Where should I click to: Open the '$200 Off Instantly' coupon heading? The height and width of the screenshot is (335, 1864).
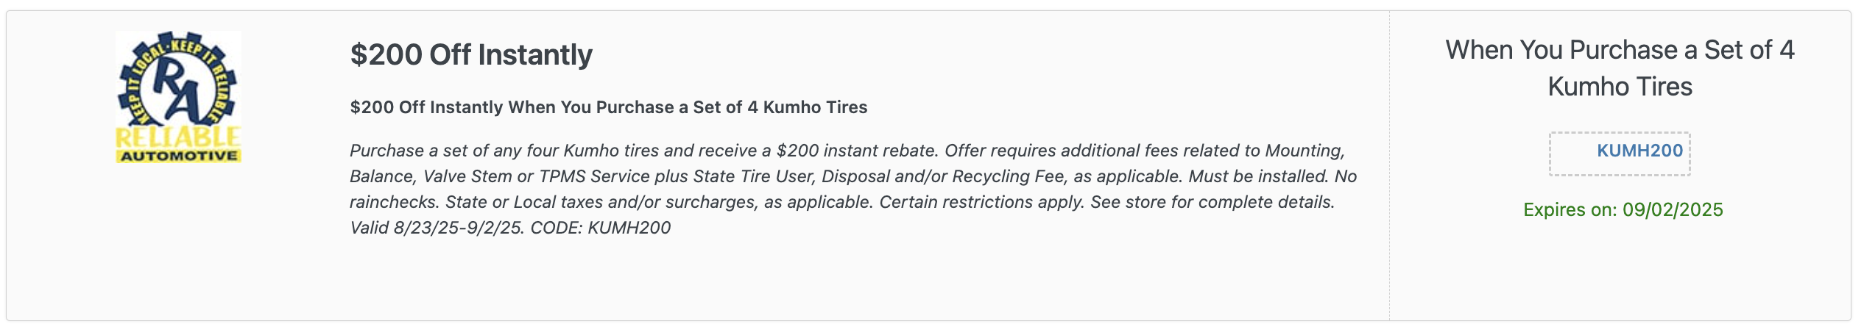pyautogui.click(x=471, y=55)
